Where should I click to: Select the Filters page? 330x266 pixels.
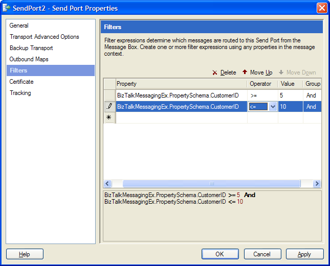click(51, 70)
